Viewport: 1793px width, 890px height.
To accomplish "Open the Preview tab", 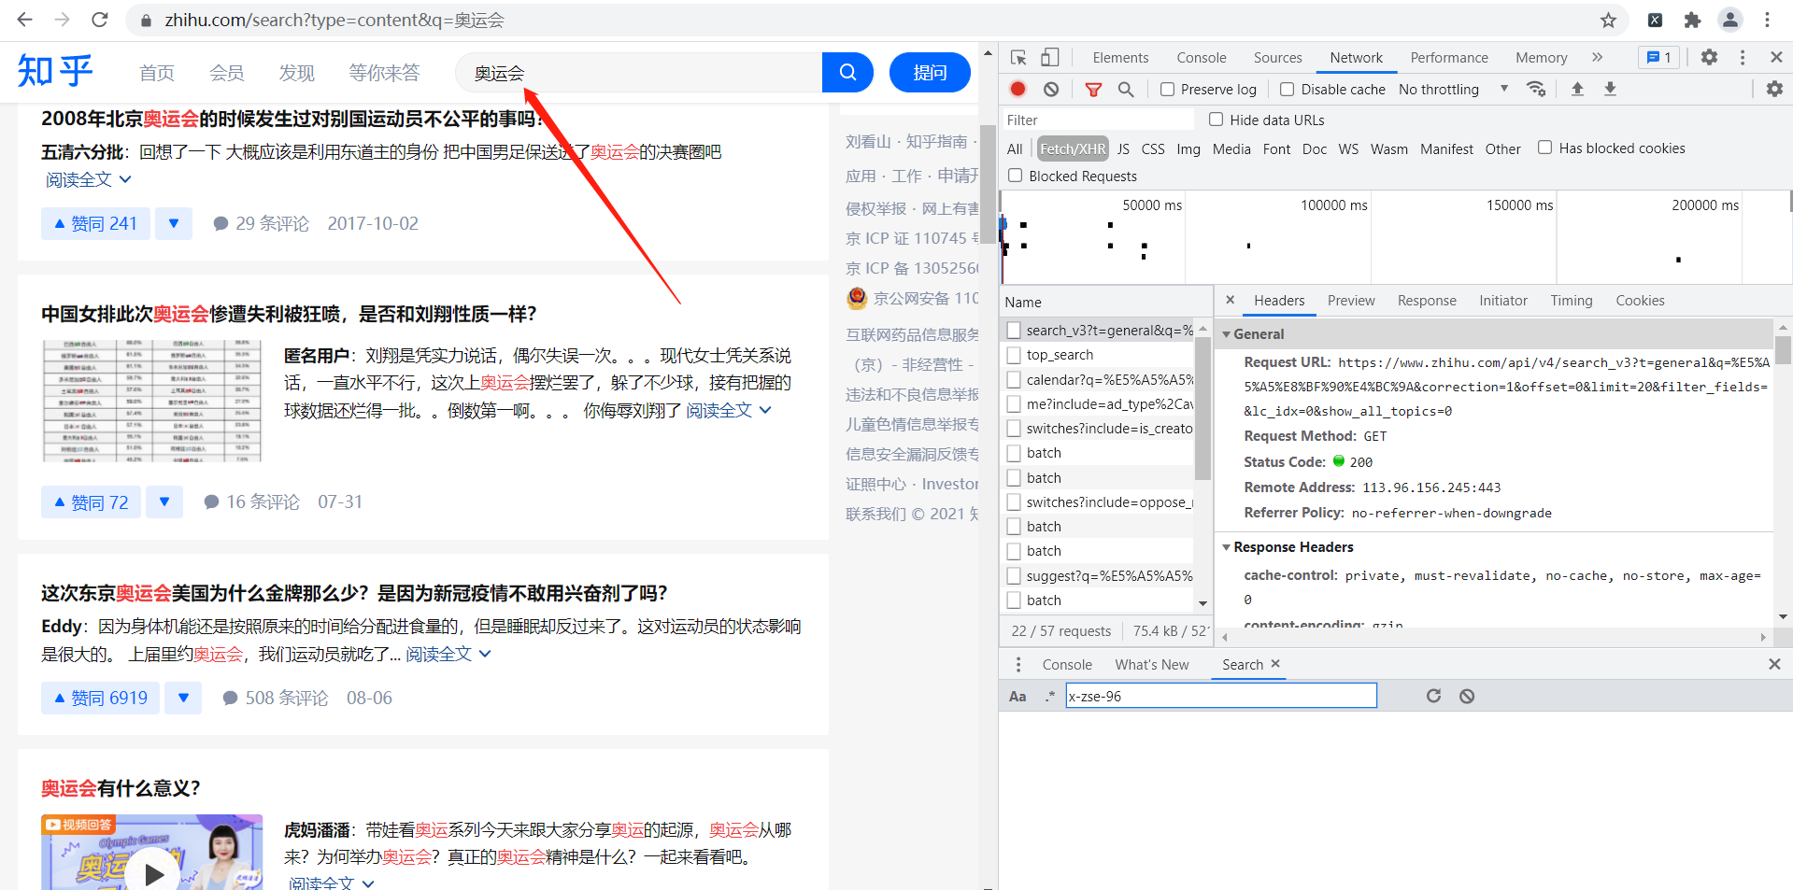I will click(1351, 301).
